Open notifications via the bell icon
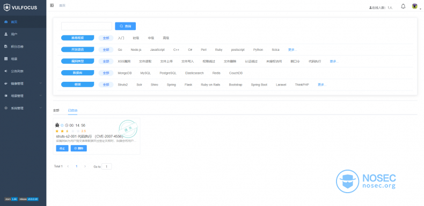Image resolution: width=424 pixels, height=206 pixels. click(403, 6)
